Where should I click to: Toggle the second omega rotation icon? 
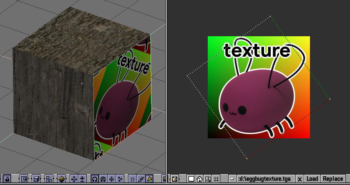103,179
